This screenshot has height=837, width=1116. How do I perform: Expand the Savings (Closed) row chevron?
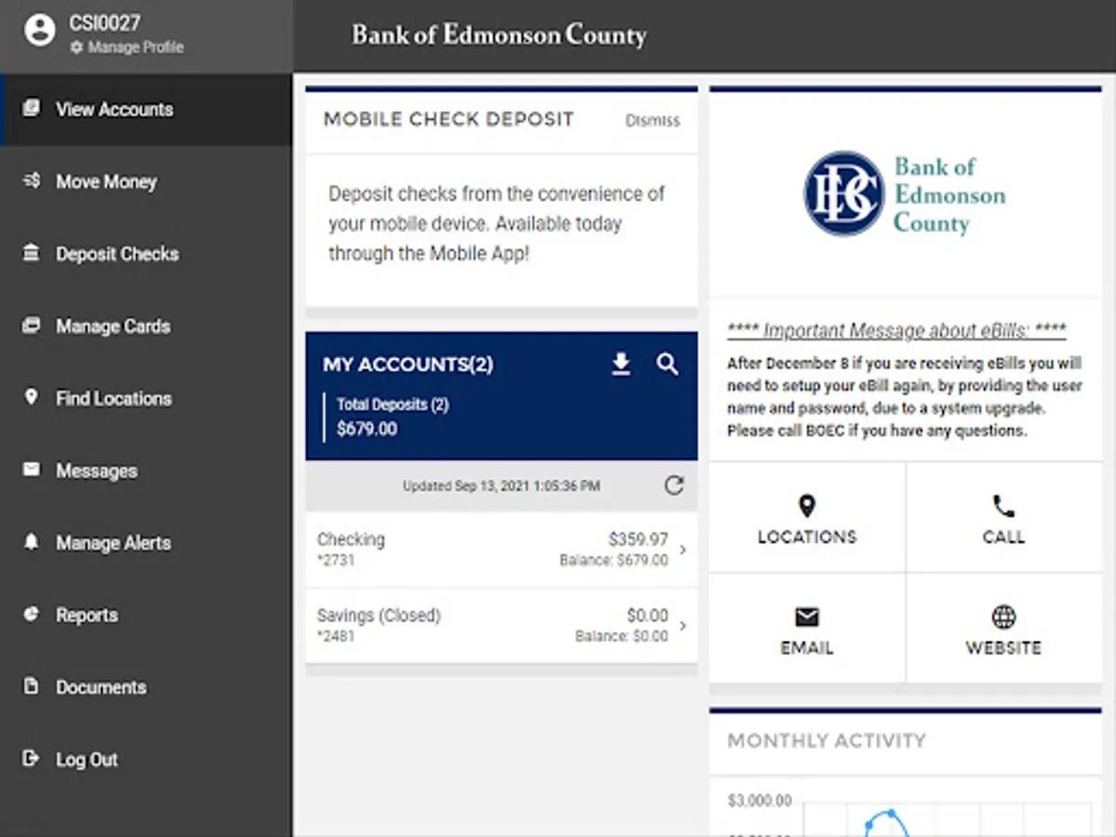[683, 626]
